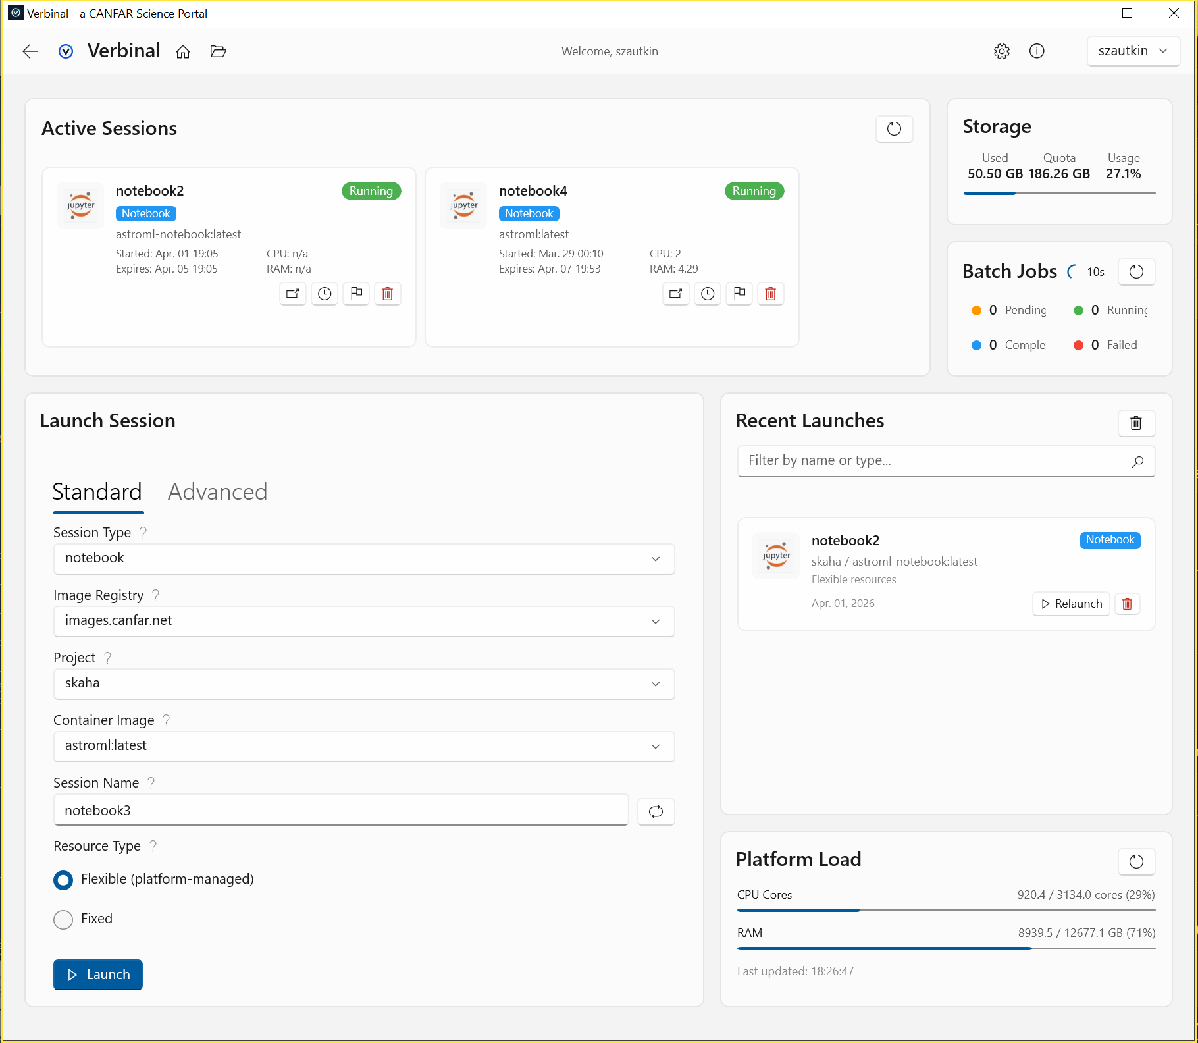Image resolution: width=1198 pixels, height=1043 pixels.
Task: Renew notebook4 session with clock icon
Action: tap(708, 294)
